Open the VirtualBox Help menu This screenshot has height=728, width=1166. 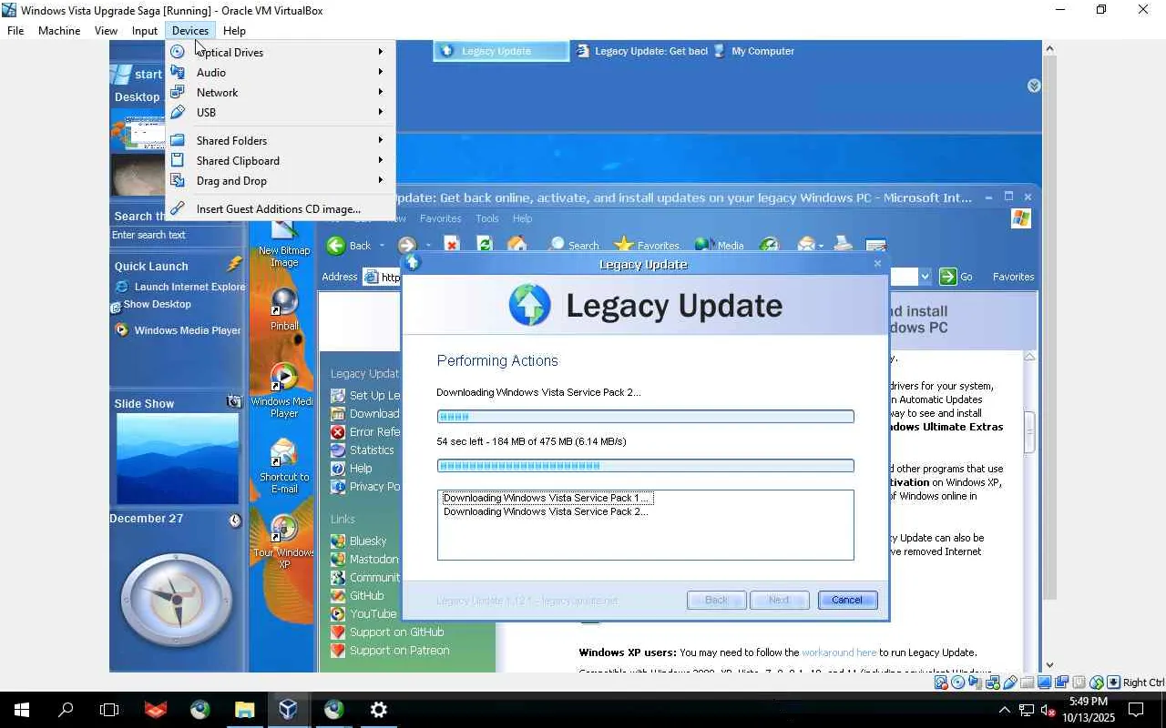click(234, 30)
